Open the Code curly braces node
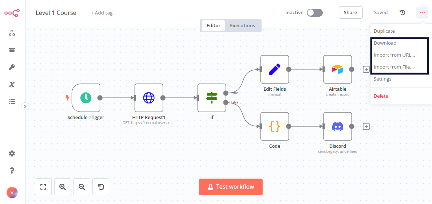The width and height of the screenshot is (432, 204). (x=274, y=126)
